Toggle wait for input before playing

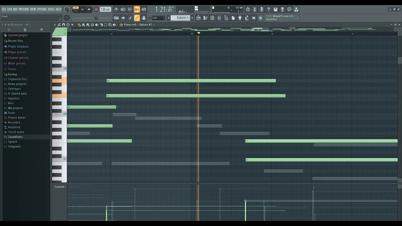[123, 9]
